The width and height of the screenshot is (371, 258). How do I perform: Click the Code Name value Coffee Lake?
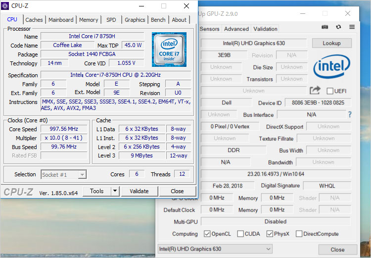[67, 45]
